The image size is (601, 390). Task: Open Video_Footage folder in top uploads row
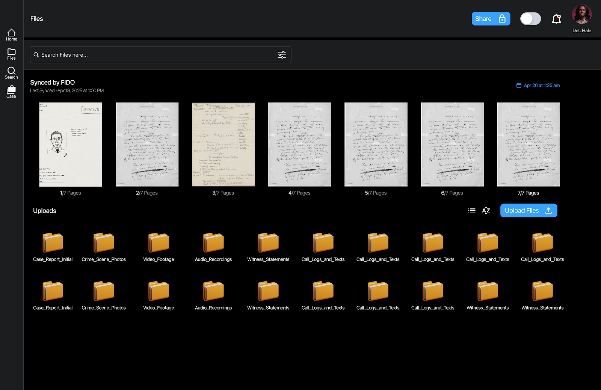(x=159, y=247)
